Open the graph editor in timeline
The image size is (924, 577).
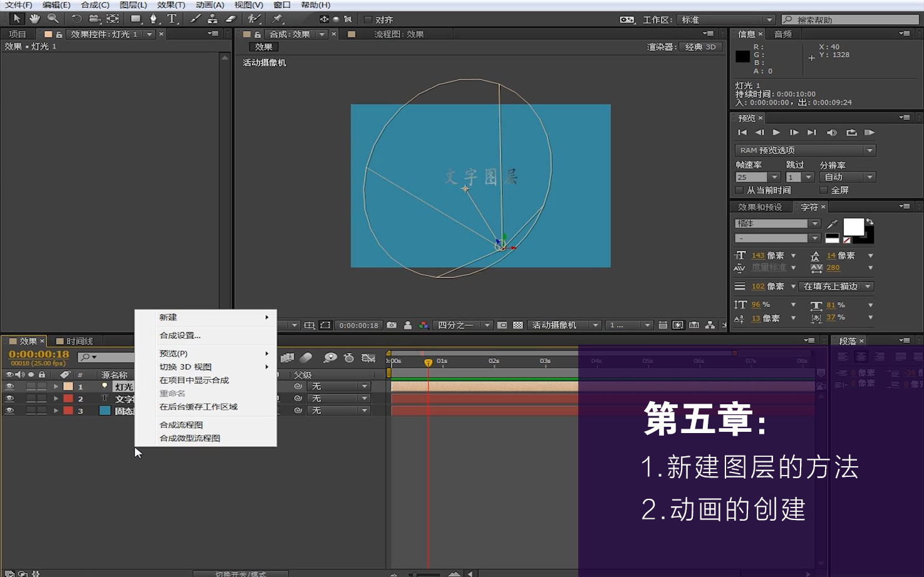[x=368, y=357]
